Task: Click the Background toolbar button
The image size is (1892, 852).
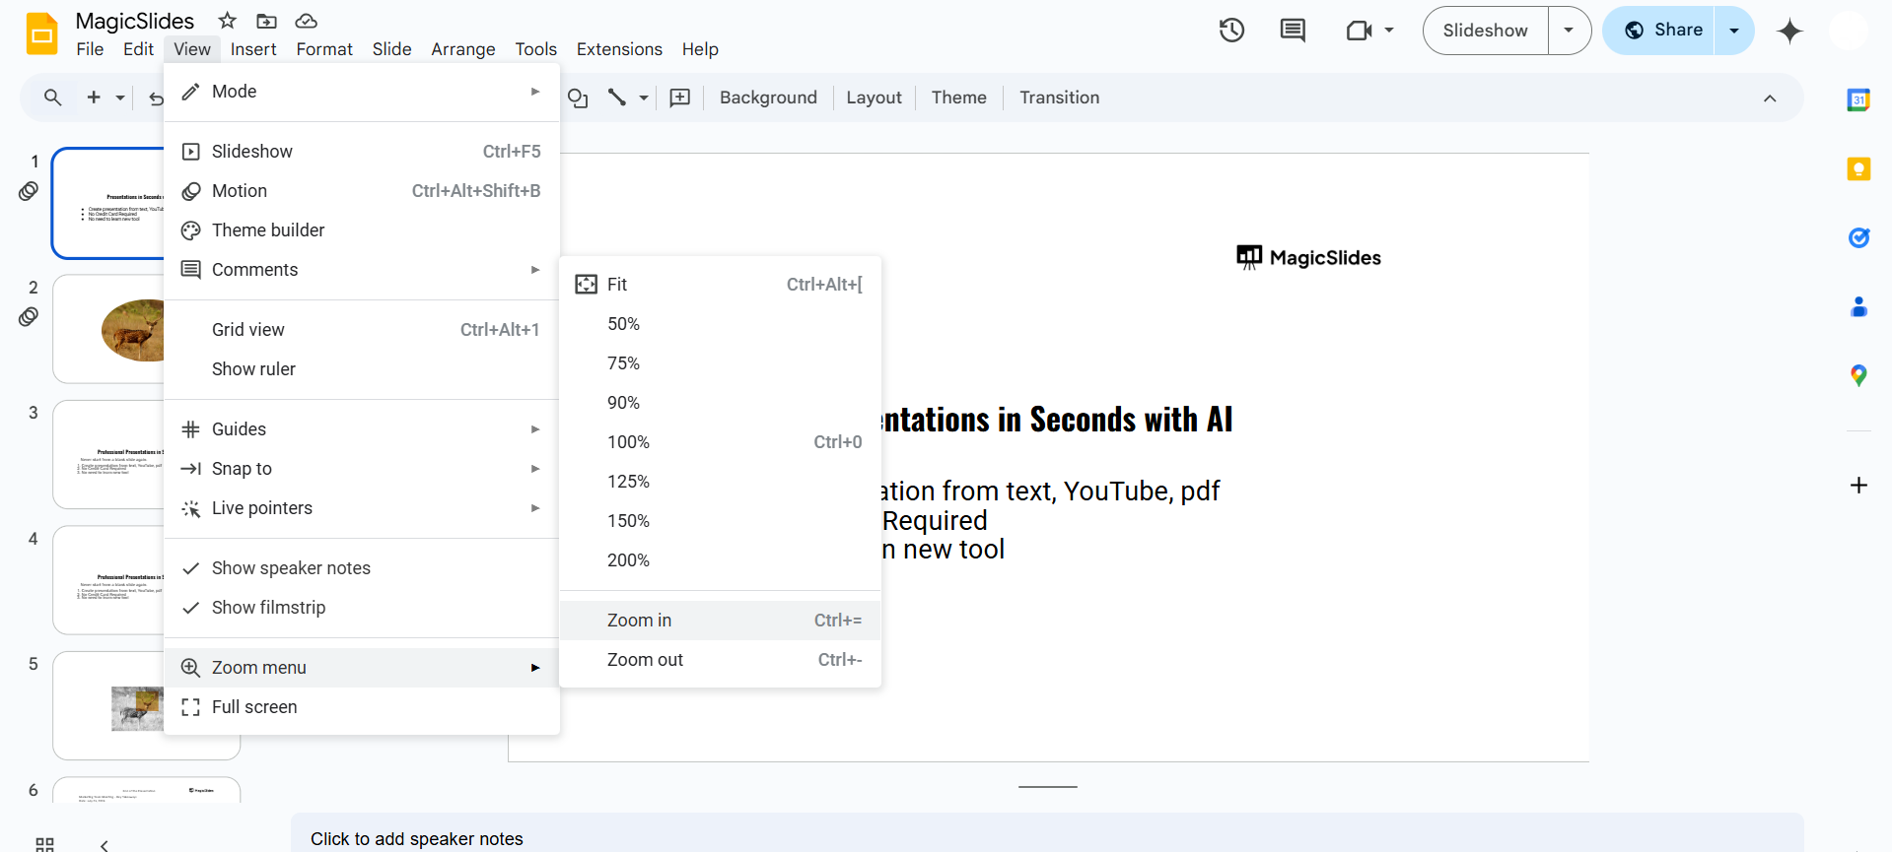Action: pyautogui.click(x=767, y=98)
